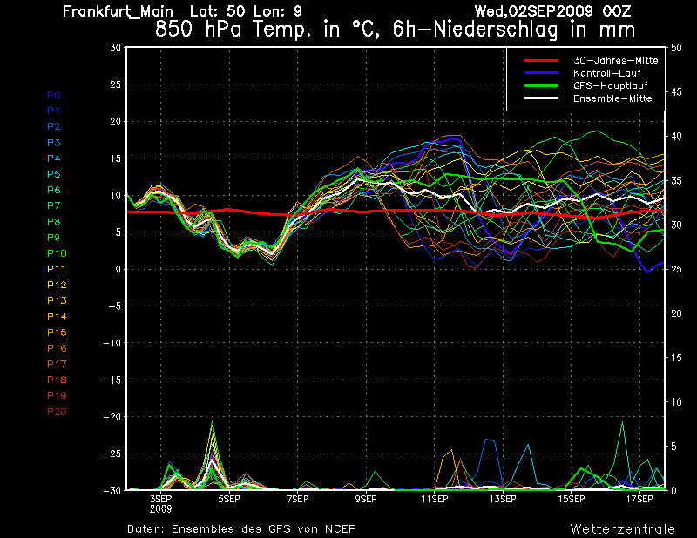Click the 17SEP date tick label
Viewport: 697px width, 538px height.
point(640,500)
